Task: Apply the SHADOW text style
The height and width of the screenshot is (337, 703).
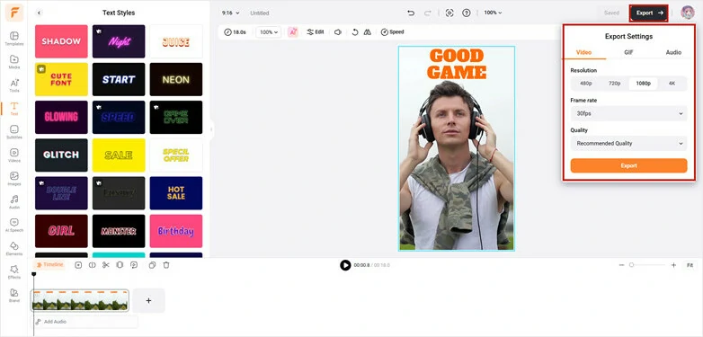Action: 61,41
